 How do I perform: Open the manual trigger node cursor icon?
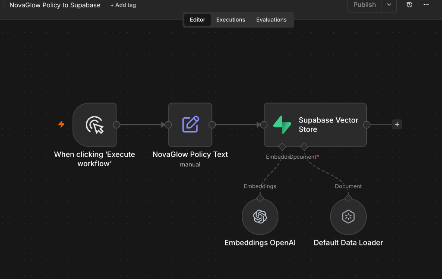(x=95, y=125)
